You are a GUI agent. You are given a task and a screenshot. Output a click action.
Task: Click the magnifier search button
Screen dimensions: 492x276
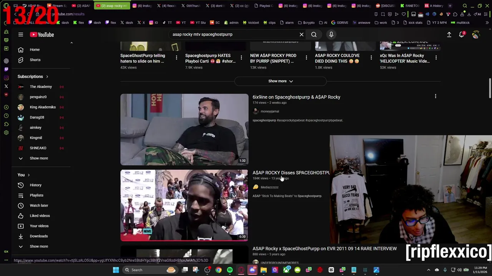tap(314, 34)
